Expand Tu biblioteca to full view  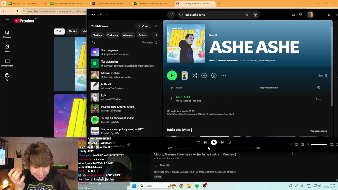156,26
